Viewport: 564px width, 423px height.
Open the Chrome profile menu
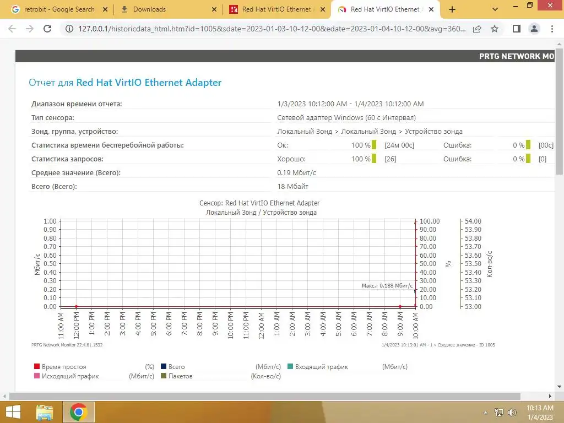pos(534,29)
